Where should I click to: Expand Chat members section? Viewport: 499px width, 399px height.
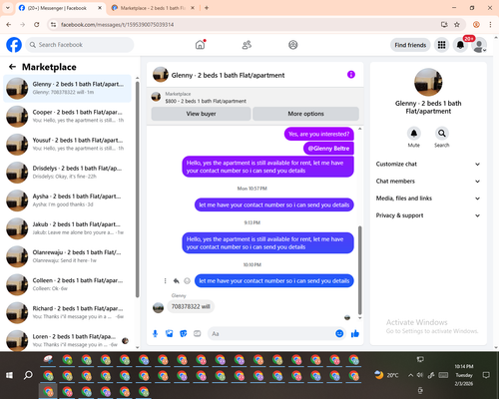428,182
